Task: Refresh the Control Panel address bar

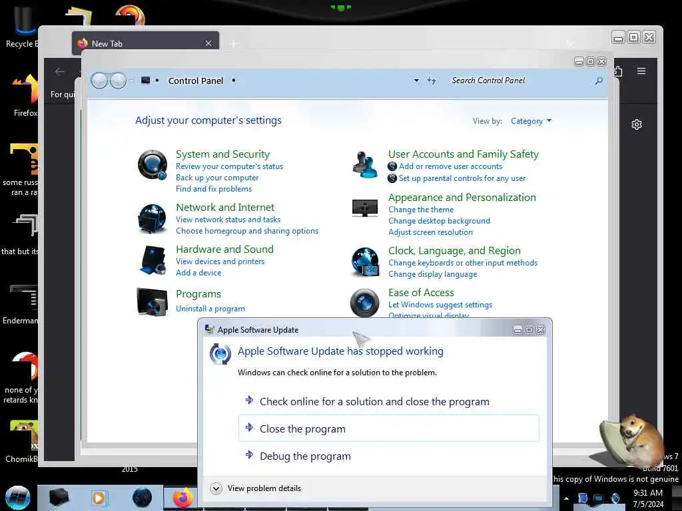Action: [432, 81]
